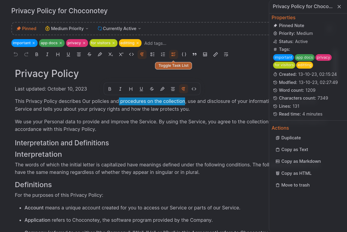347x232 pixels.
Task: Align text via floating toolbar
Action: [x=173, y=89]
